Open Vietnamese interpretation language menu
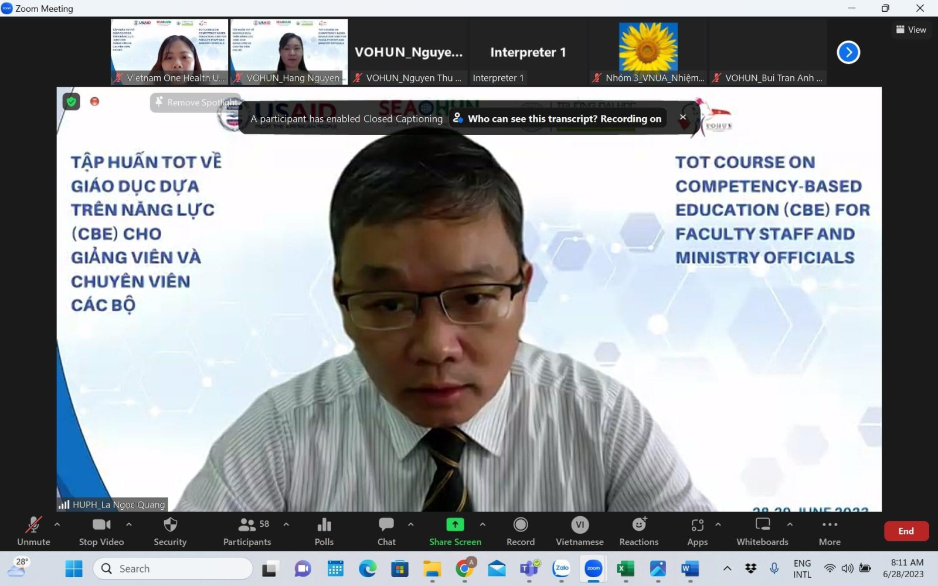938x586 pixels. (x=580, y=531)
